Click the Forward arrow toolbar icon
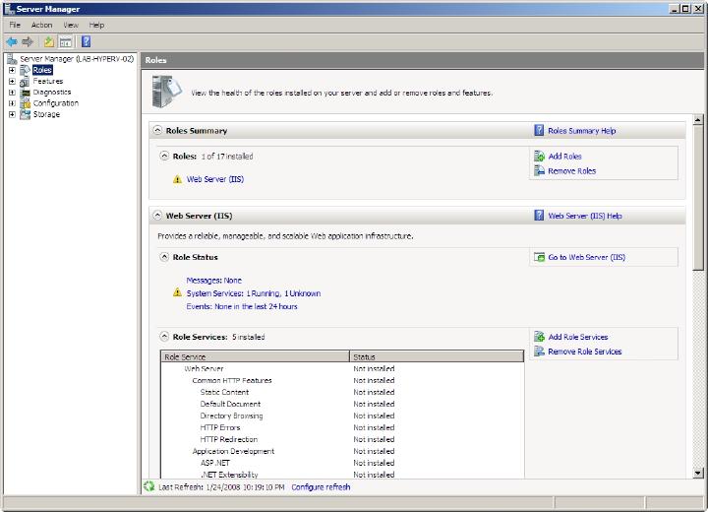 point(28,42)
